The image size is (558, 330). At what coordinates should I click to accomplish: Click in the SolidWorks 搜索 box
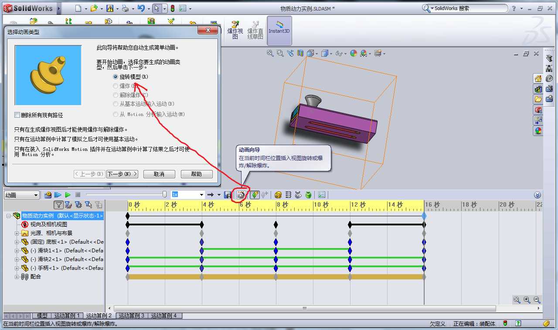[x=469, y=8]
